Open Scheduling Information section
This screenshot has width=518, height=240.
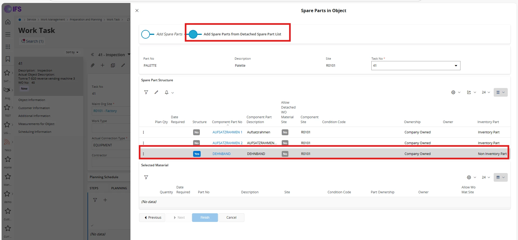click(35, 132)
